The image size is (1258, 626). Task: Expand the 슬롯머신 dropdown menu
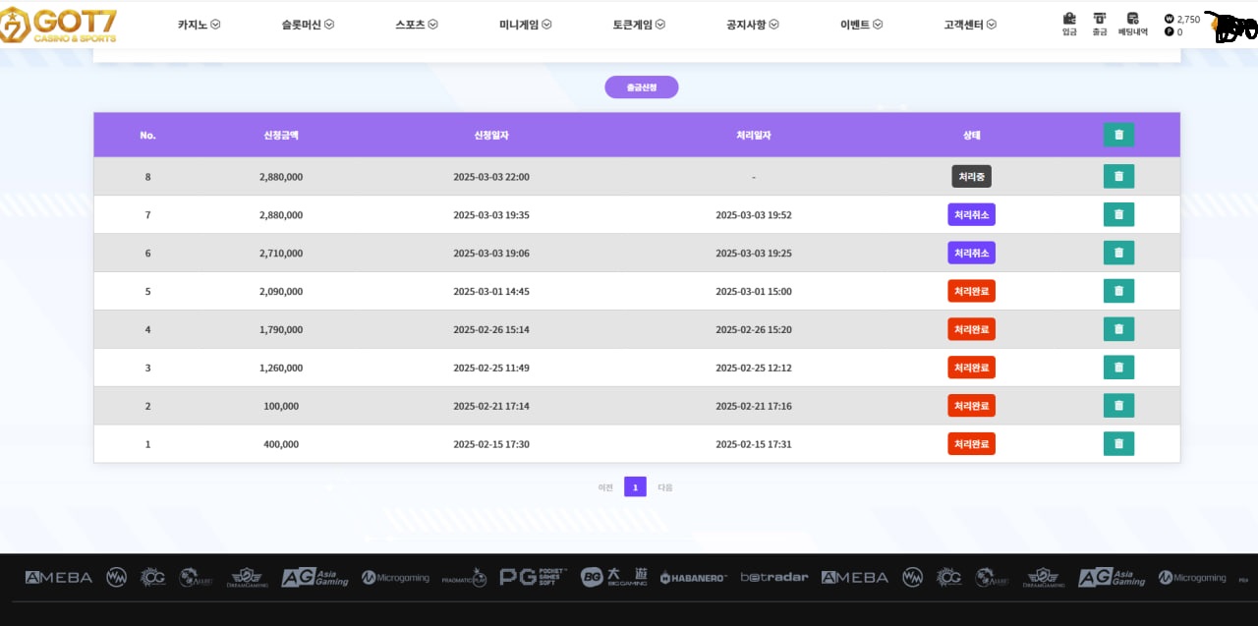coord(308,25)
